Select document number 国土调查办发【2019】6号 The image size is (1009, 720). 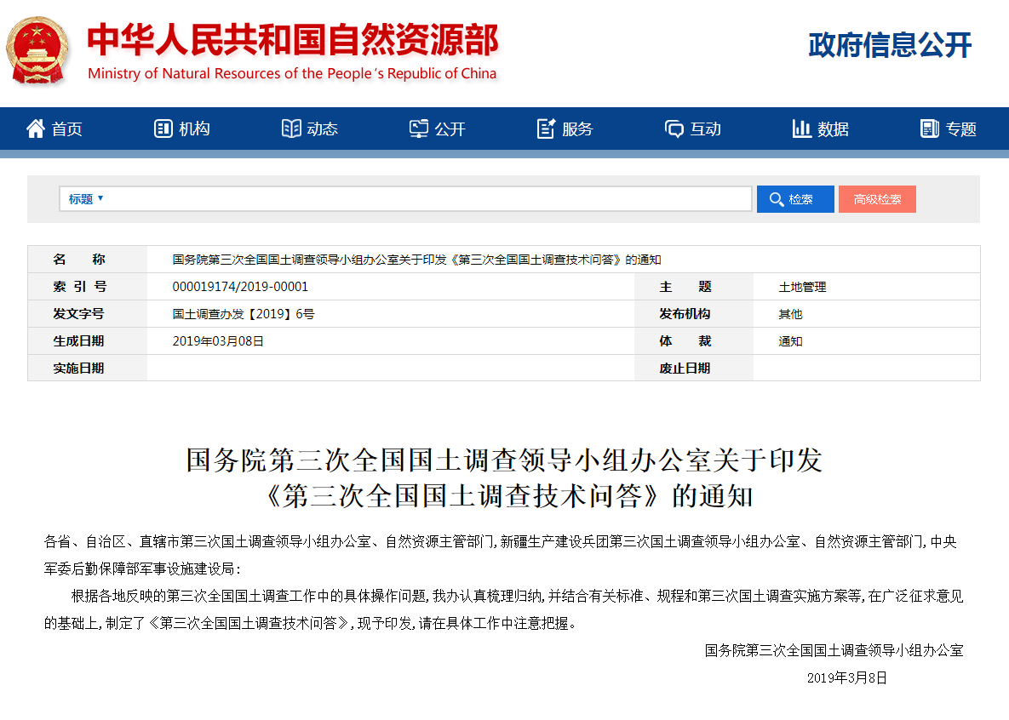click(244, 314)
